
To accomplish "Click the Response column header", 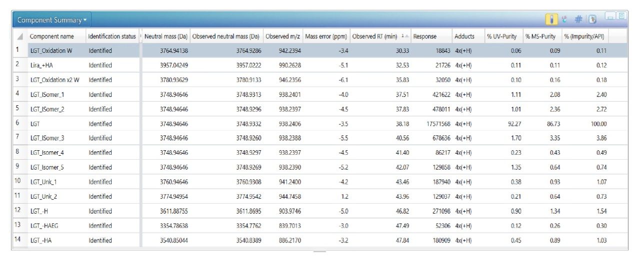I will 424,36.
